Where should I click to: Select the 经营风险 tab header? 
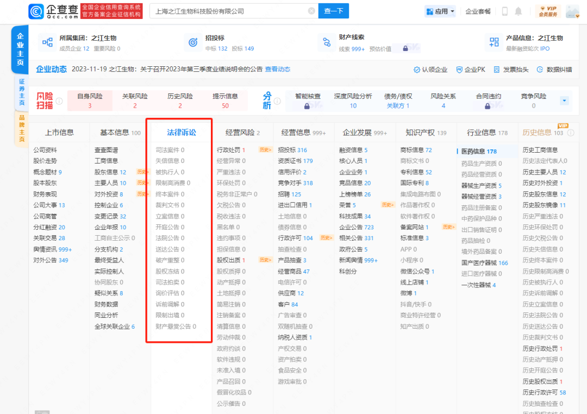click(242, 133)
